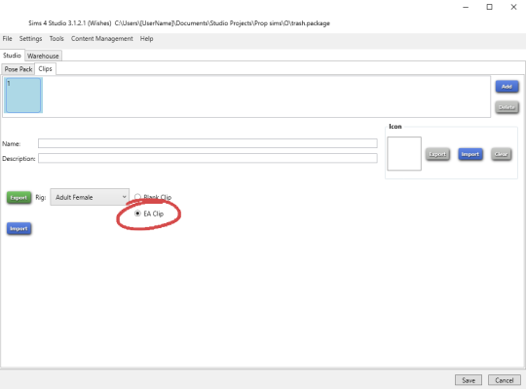This screenshot has height=389, width=526.
Task: Focus the Name input field
Action: [207, 143]
